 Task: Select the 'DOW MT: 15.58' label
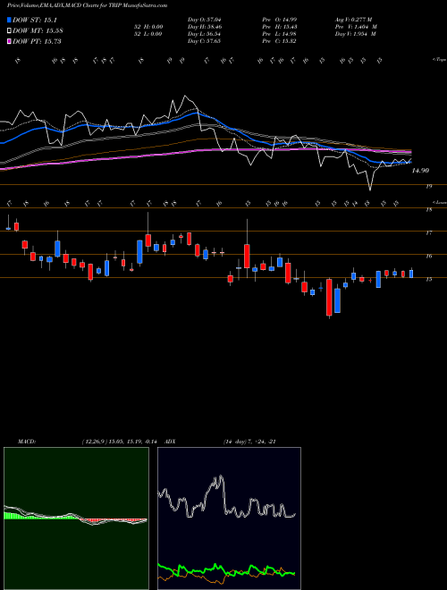coord(38,31)
